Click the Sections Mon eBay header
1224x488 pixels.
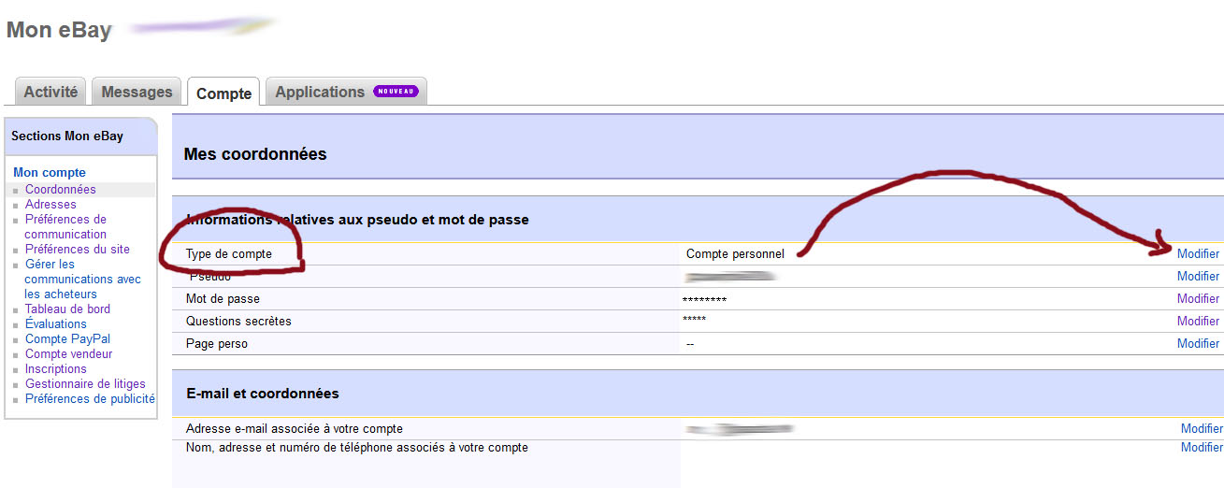point(67,136)
